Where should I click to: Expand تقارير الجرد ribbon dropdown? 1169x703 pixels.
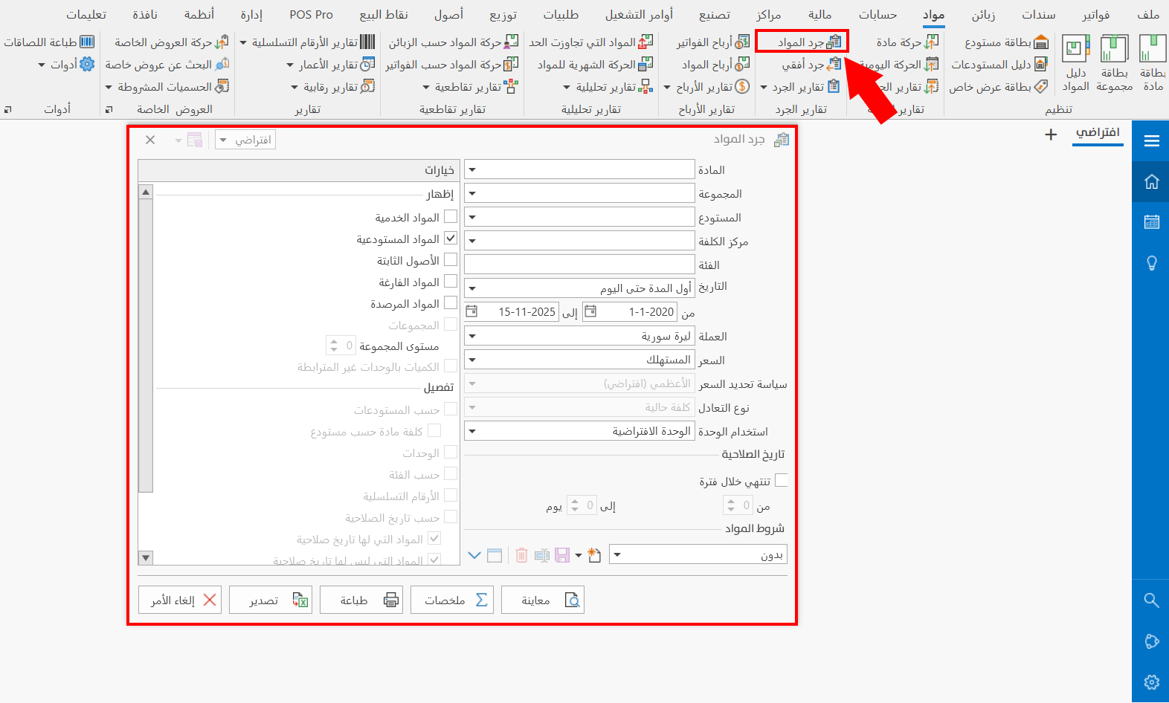(x=801, y=87)
